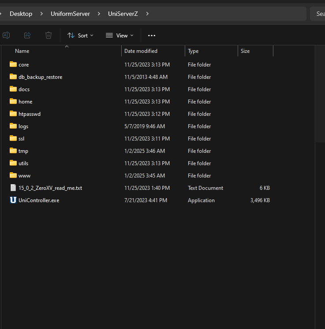Click the db_backup_restore folder name
Image resolution: width=325 pixels, height=329 pixels.
40,77
